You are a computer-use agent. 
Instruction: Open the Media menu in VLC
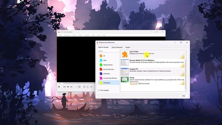60,35
